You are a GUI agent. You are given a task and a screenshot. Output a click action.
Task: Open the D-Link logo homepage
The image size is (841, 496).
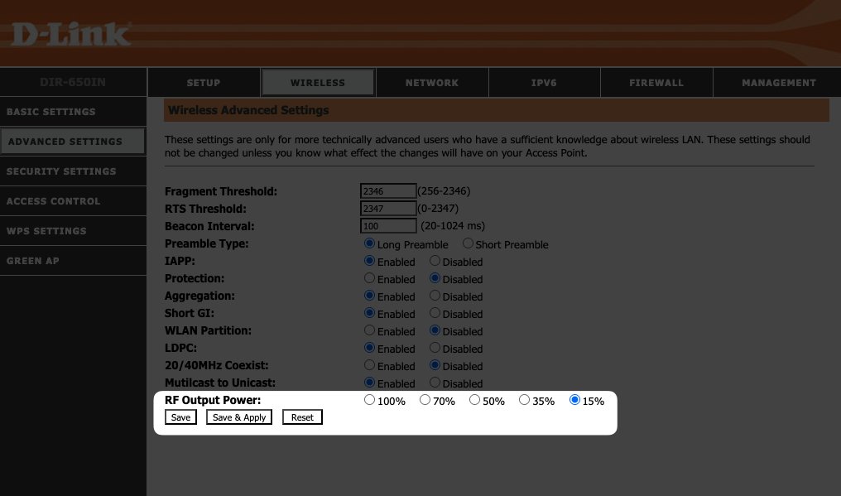[71, 34]
